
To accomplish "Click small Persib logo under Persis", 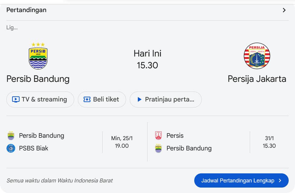I will click(158, 148).
